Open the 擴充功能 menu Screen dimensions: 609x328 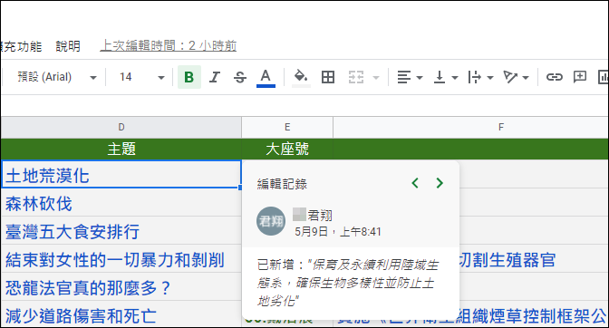[21, 46]
